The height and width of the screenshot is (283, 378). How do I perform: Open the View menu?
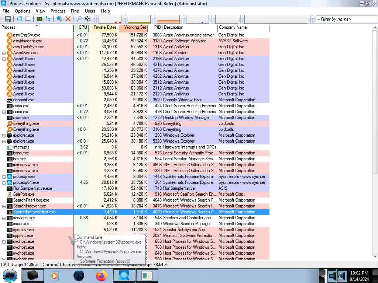[x=40, y=11]
